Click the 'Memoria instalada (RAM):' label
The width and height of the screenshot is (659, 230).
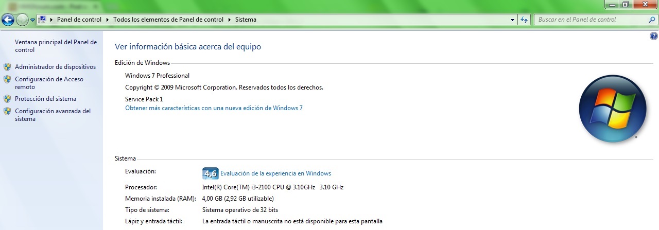point(160,199)
